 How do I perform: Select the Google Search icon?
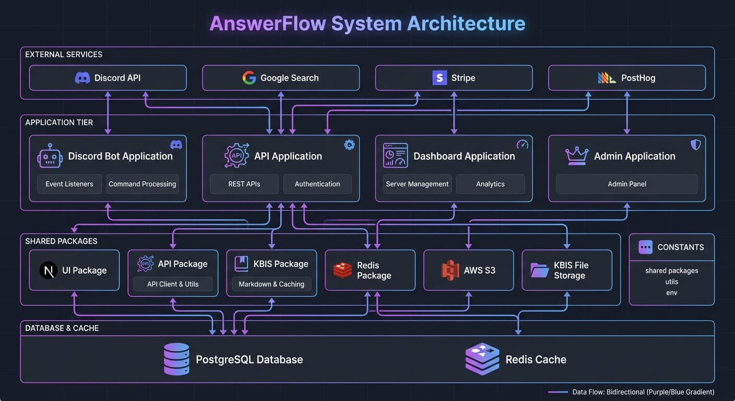pyautogui.click(x=249, y=77)
